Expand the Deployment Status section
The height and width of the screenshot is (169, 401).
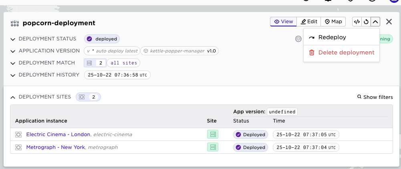[13, 39]
